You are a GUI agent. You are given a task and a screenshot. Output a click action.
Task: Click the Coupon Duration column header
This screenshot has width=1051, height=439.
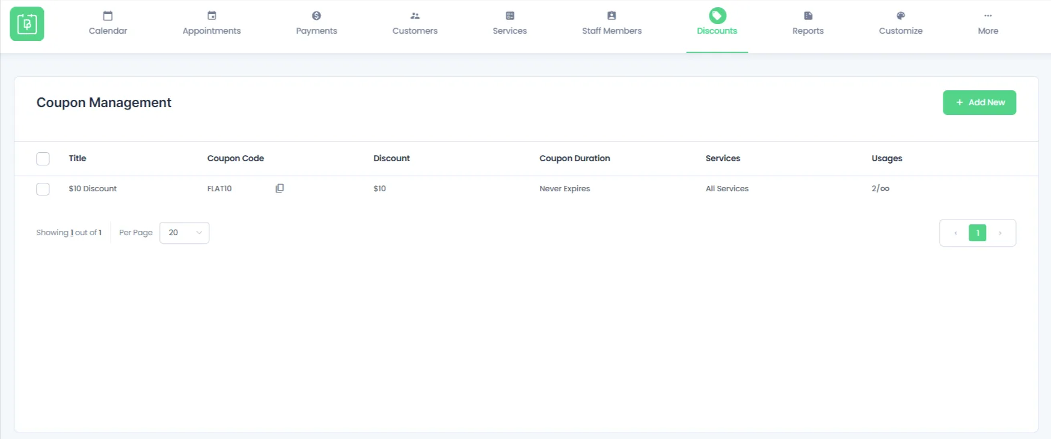point(575,158)
